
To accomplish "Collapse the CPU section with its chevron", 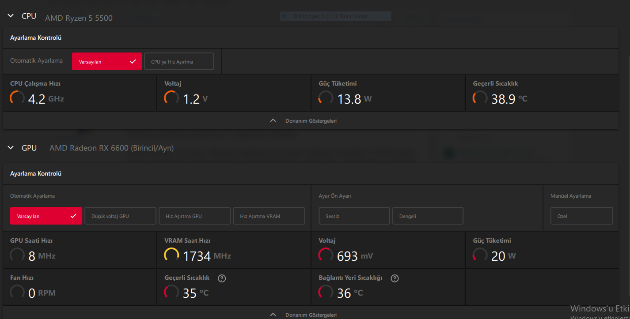I will click(x=11, y=16).
